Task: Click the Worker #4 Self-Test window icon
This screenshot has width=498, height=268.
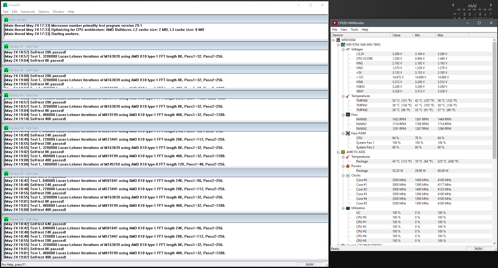Action: (x=6, y=128)
